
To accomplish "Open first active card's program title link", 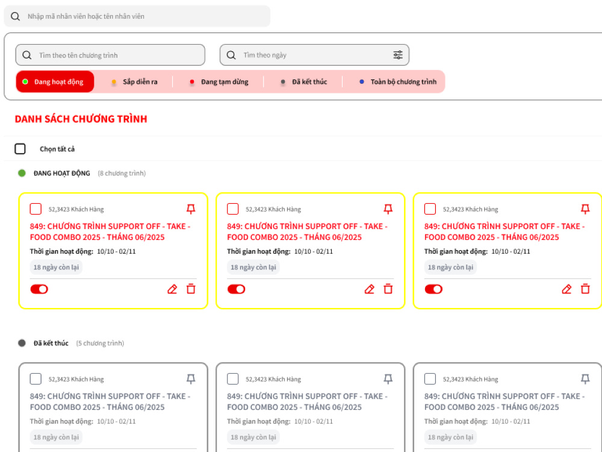I will pos(110,231).
